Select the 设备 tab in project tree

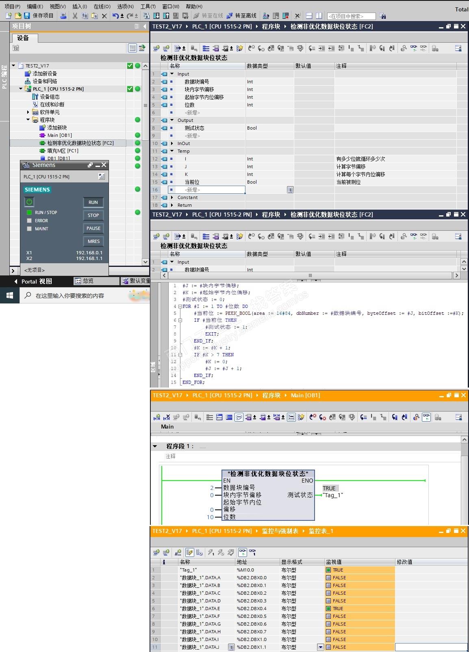coord(23,38)
